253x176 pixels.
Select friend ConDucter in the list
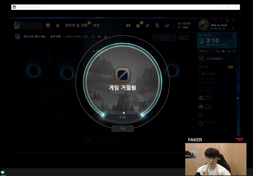(x=217, y=123)
